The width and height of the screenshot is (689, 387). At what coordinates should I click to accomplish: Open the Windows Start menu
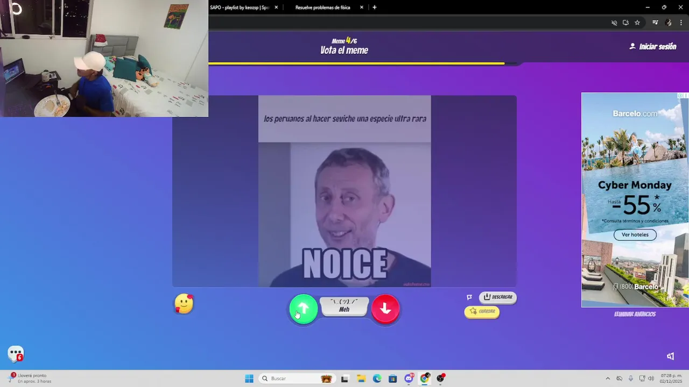click(249, 378)
